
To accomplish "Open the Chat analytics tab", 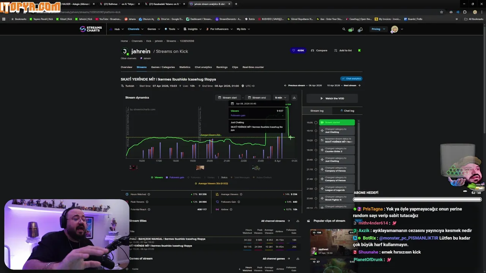I will [x=203, y=67].
